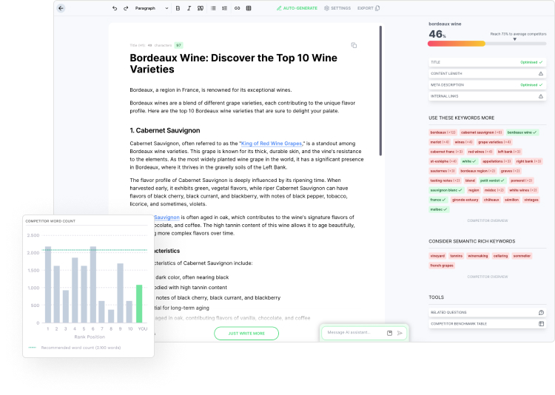This screenshot has width=555, height=395.
Task: Select the green 'white' keyword tag
Action: tap(469, 161)
